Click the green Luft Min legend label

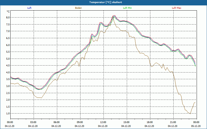coord(127,8)
